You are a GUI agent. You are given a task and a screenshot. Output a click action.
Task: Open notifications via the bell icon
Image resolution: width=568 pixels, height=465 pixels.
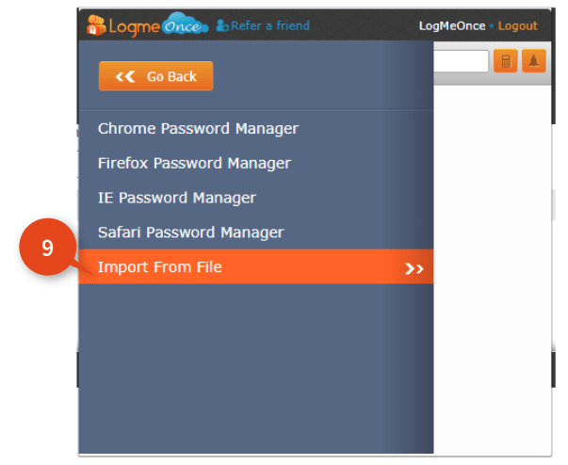point(534,61)
